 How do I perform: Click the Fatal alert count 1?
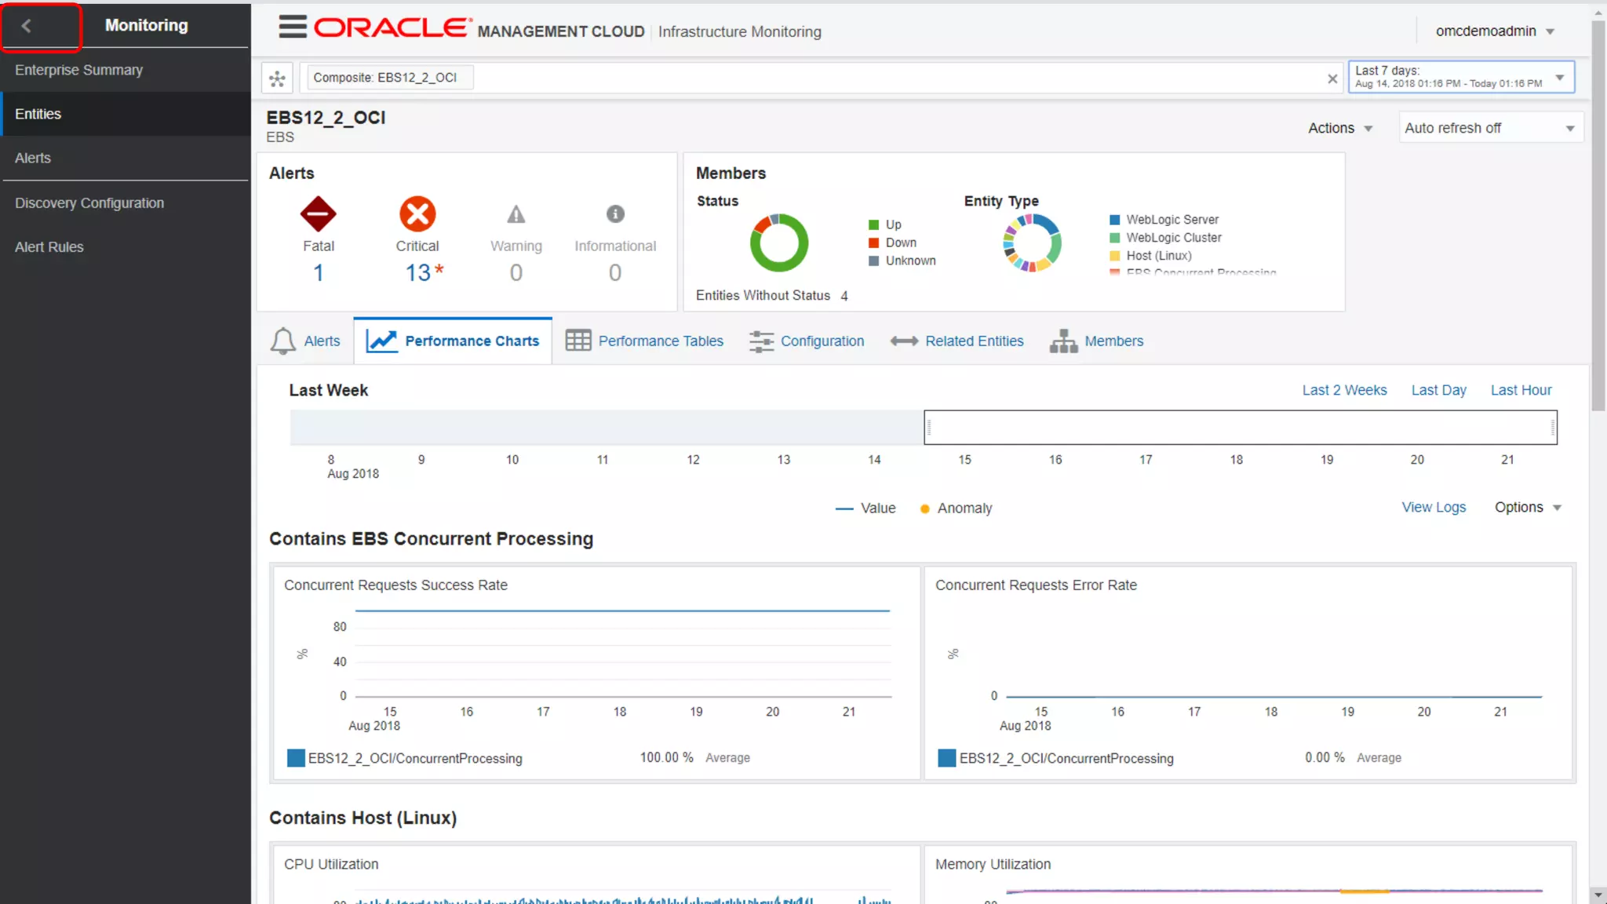click(318, 272)
